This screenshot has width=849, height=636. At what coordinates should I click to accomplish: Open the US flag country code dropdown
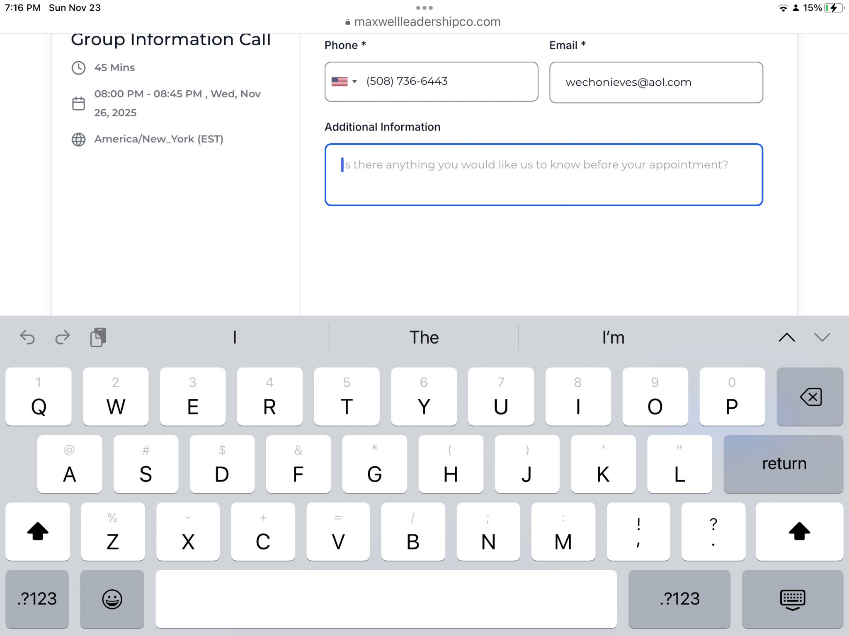(x=344, y=82)
